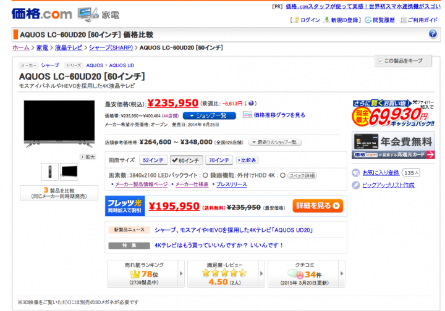Click the five-star rating icons
445x311 pixels.
[x=224, y=273]
